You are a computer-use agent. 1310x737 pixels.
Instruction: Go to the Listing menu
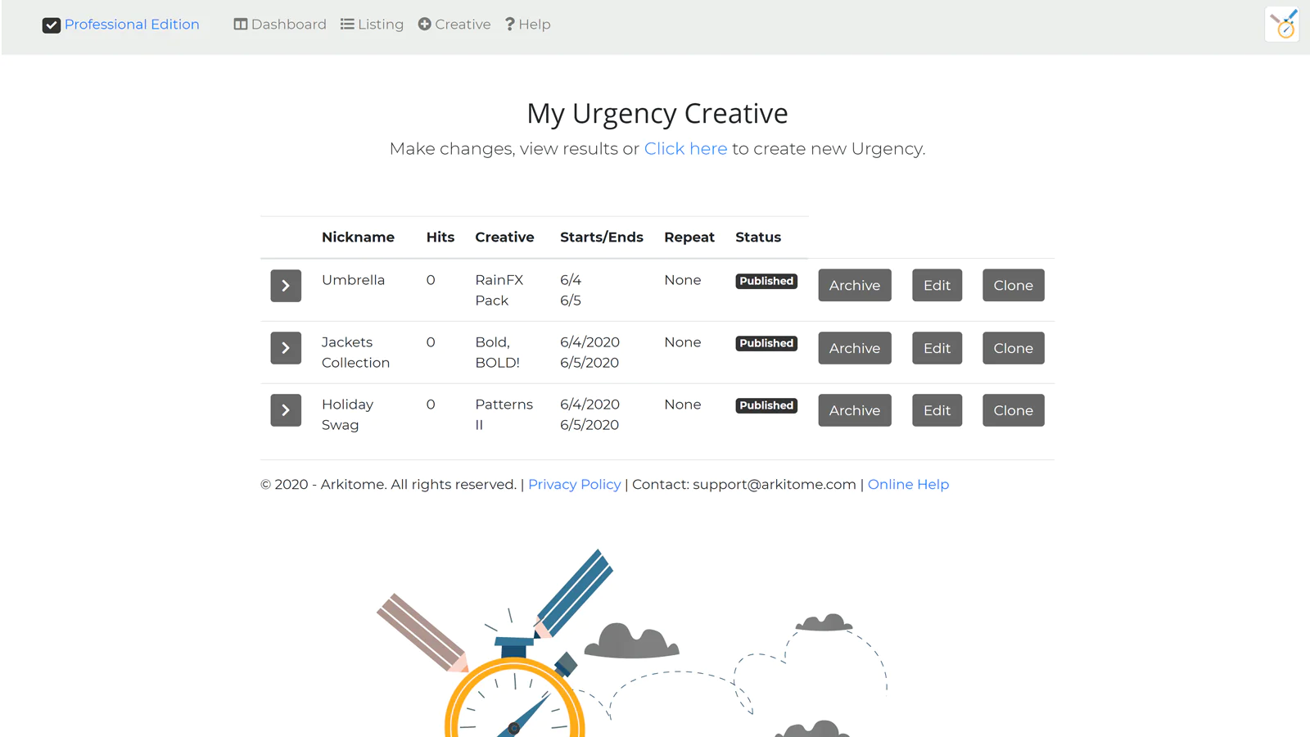(373, 25)
